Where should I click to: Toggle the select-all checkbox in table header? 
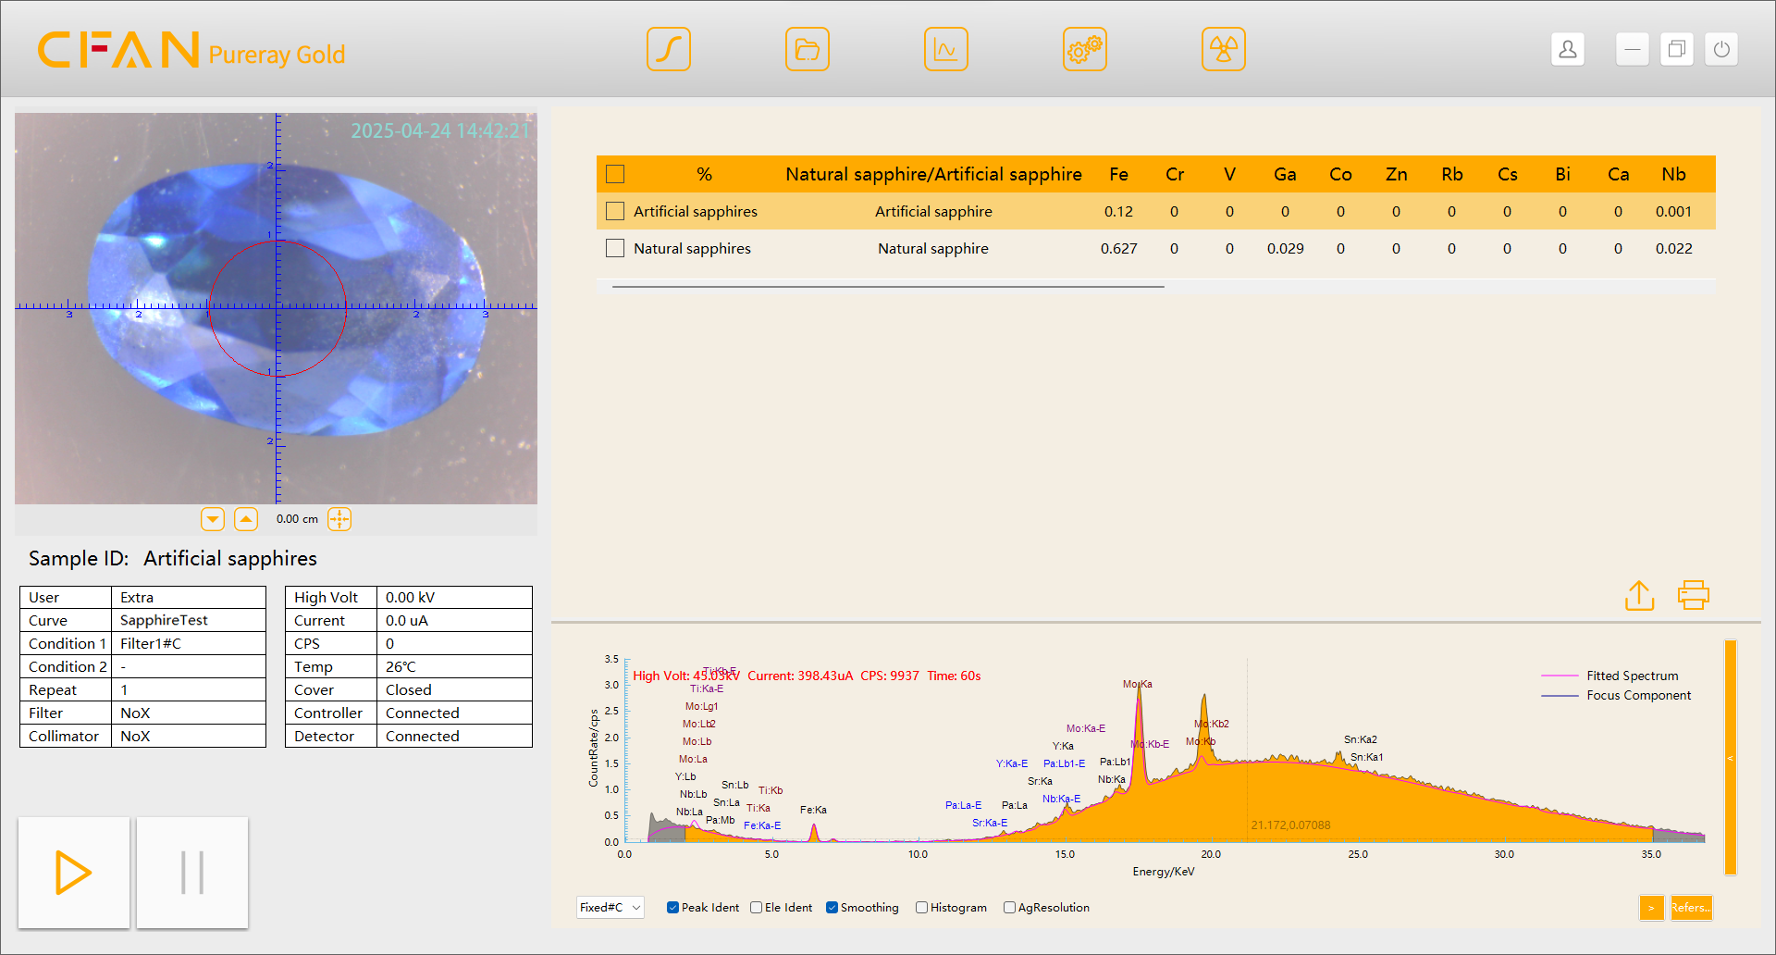pyautogui.click(x=615, y=174)
